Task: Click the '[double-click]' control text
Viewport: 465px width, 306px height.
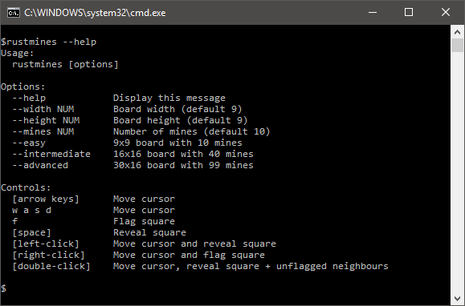Action: [51, 266]
